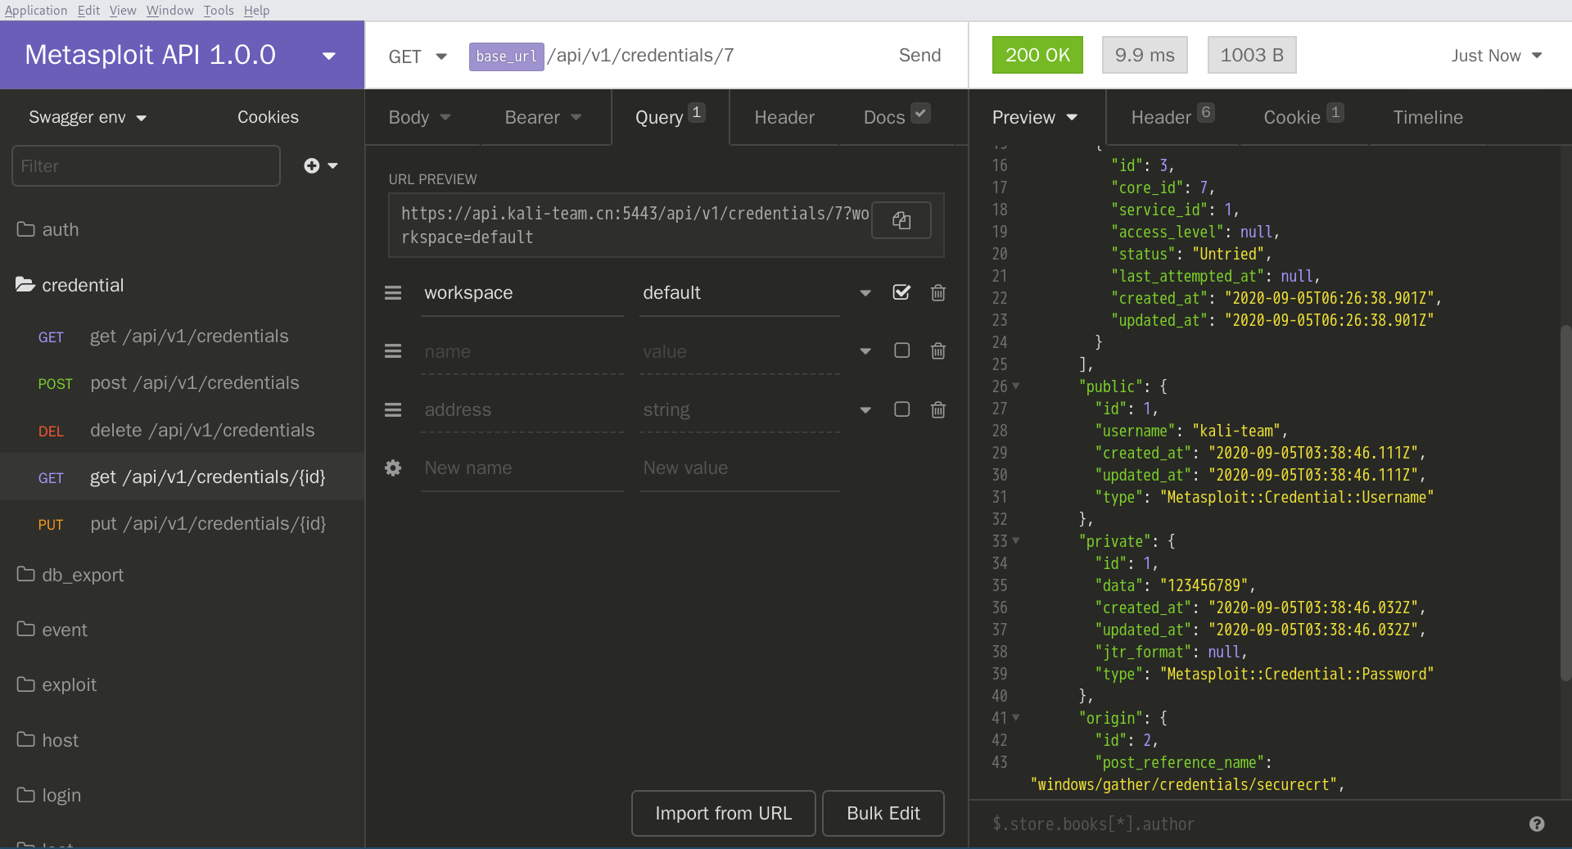Send the request
Image resolution: width=1572 pixels, height=849 pixels.
click(919, 55)
